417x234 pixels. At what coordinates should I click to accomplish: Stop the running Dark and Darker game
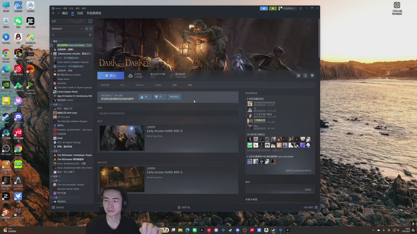[111, 75]
